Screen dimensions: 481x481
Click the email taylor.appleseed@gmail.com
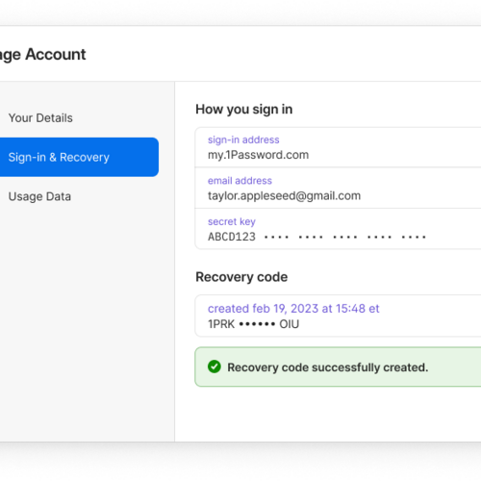click(284, 195)
